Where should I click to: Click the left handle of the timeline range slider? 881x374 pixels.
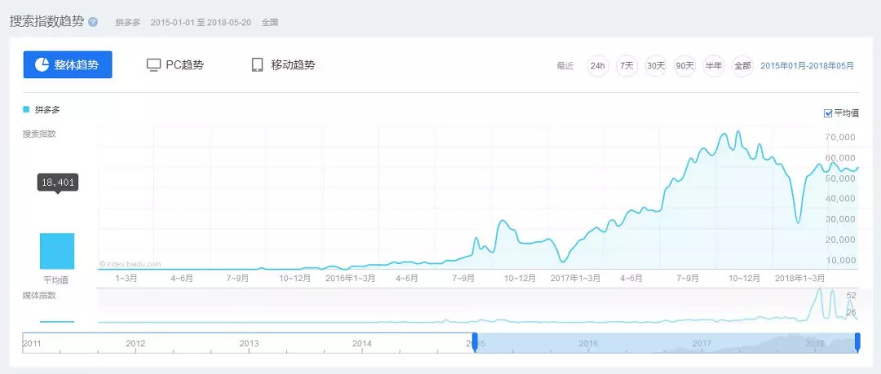[x=475, y=342]
